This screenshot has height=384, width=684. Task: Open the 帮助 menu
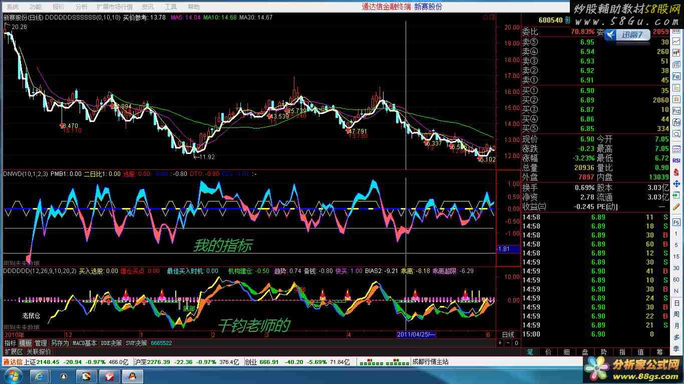(193, 7)
